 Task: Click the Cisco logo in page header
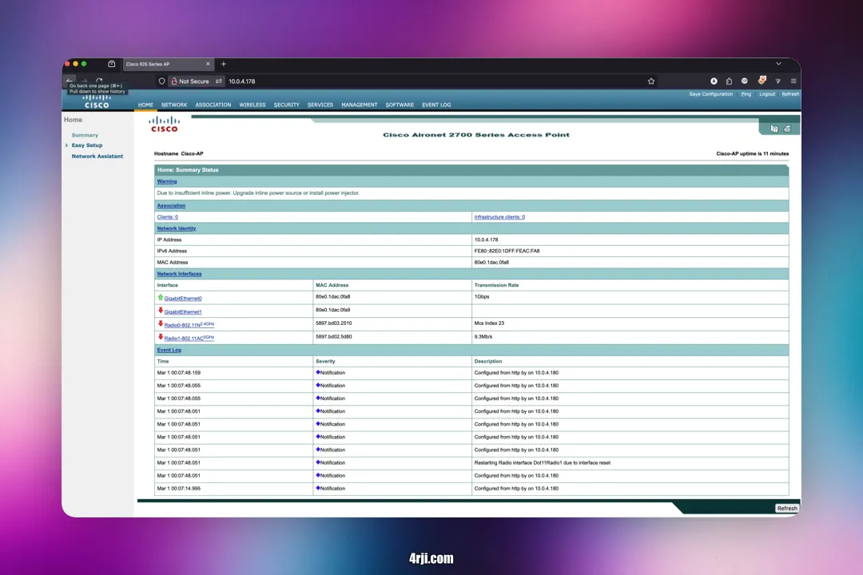(x=165, y=125)
